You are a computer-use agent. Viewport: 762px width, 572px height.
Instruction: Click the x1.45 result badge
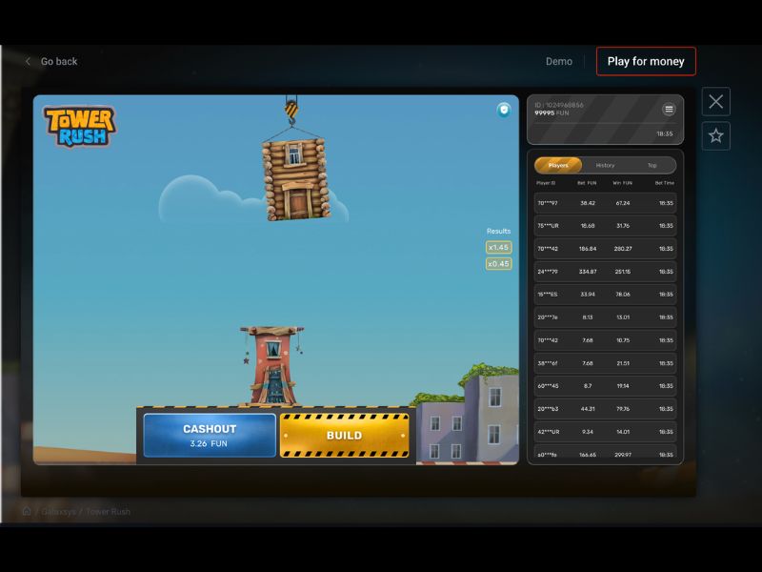[498, 248]
